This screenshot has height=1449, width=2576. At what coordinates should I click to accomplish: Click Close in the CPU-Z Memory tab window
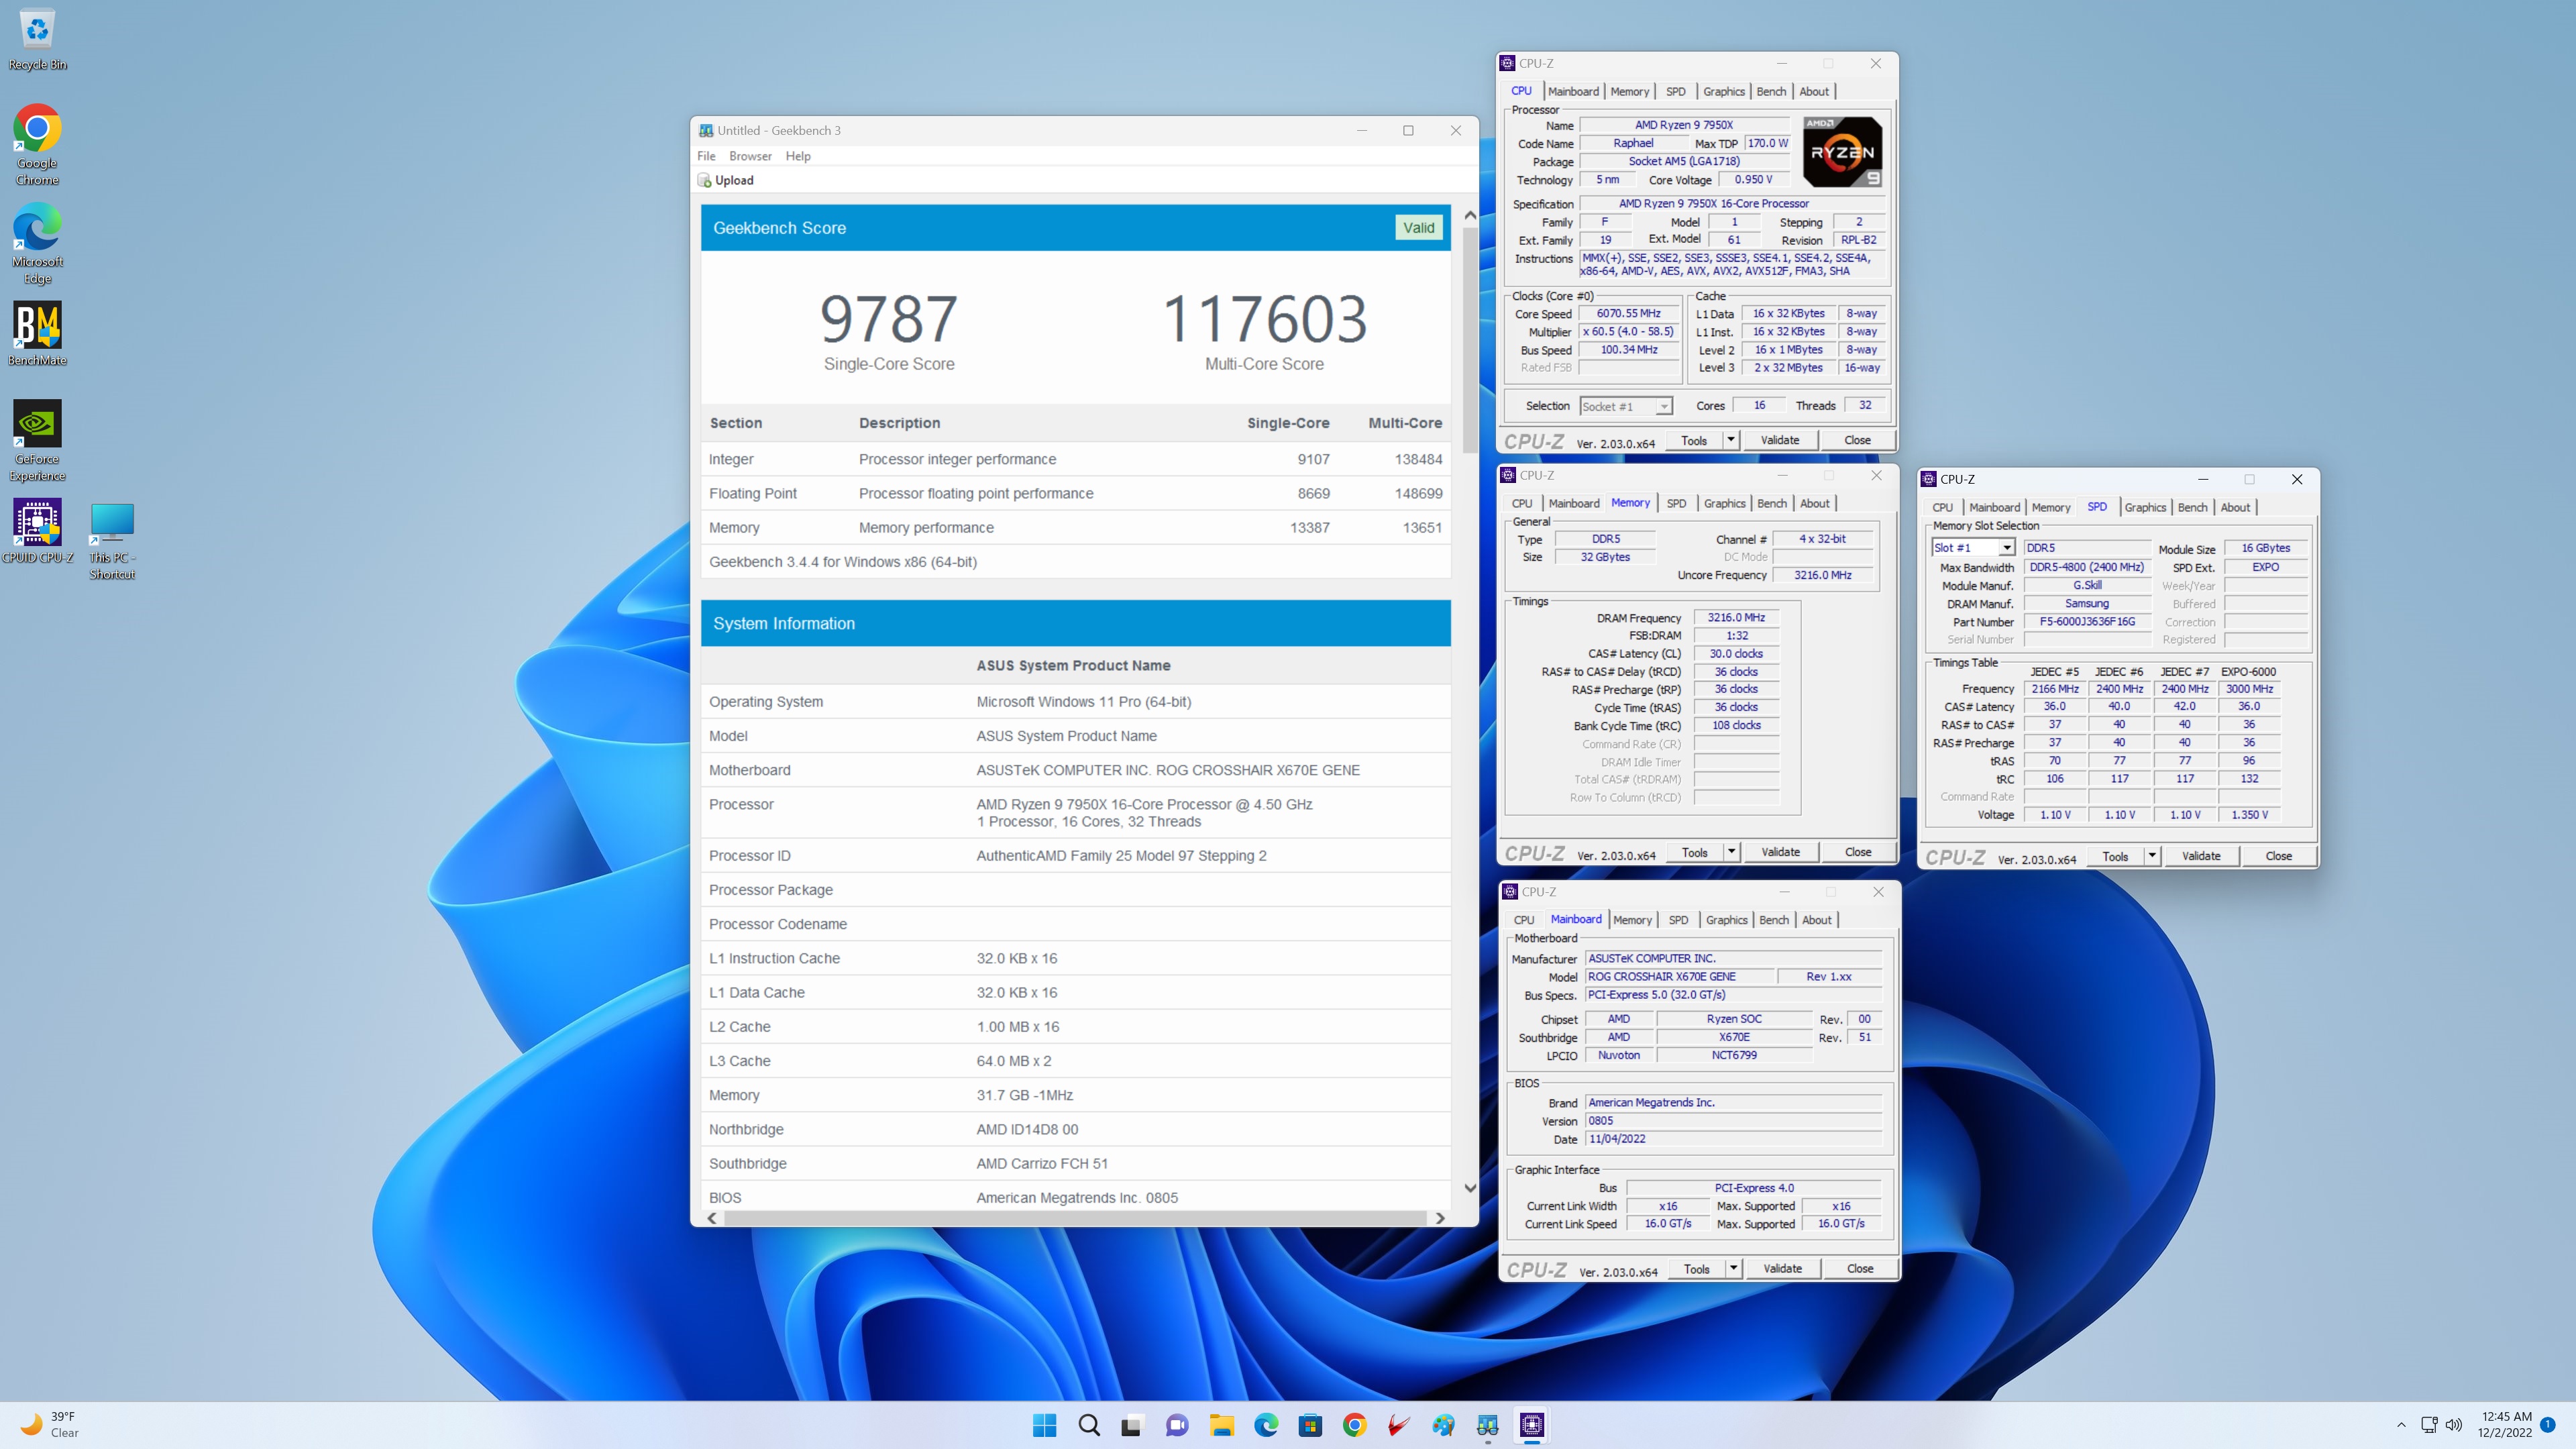tap(1858, 852)
